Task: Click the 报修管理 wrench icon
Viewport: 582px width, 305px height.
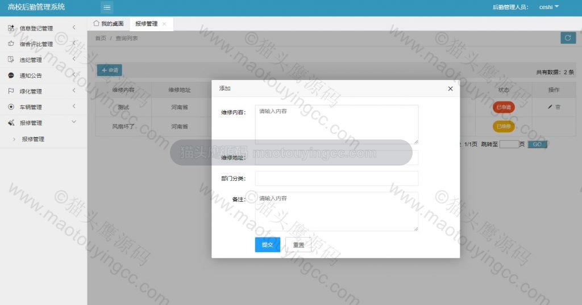Action: [x=11, y=122]
